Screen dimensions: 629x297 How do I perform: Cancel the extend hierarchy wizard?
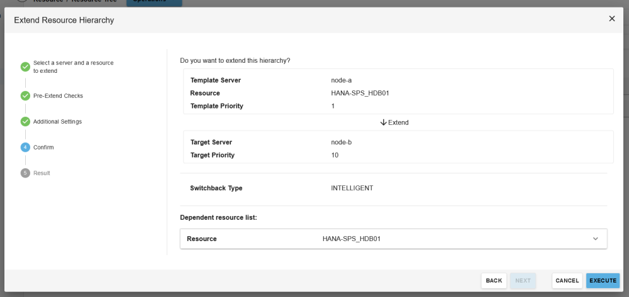point(567,281)
